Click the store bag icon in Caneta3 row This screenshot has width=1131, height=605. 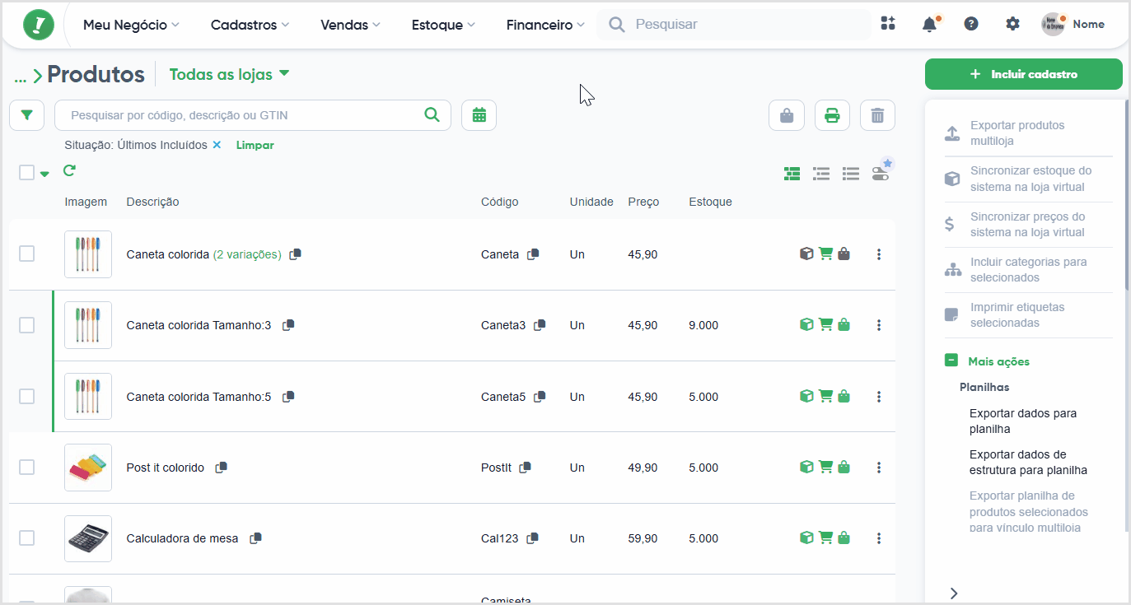844,325
